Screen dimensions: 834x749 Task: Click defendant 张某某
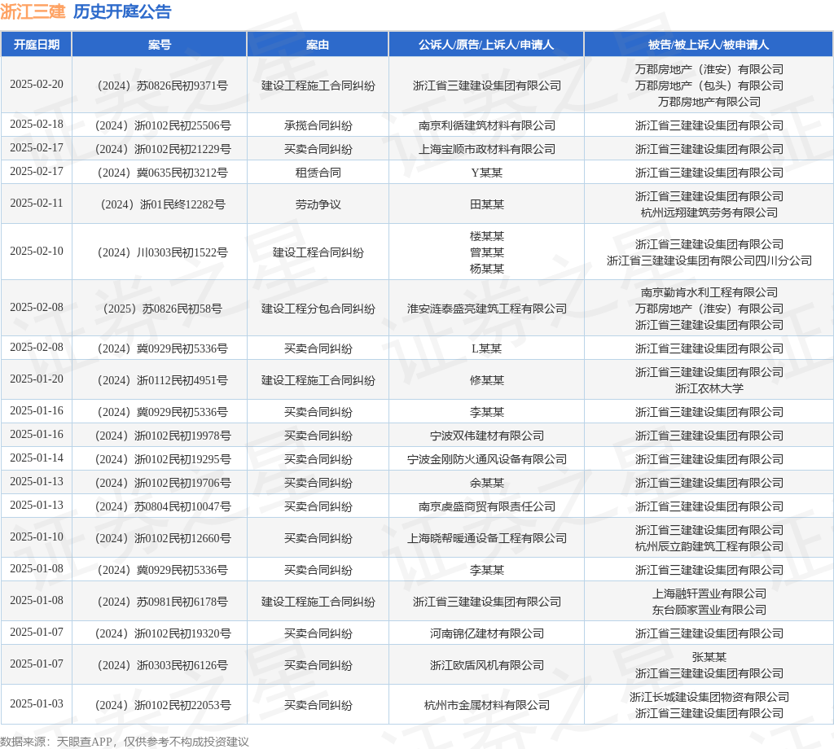[x=709, y=658]
